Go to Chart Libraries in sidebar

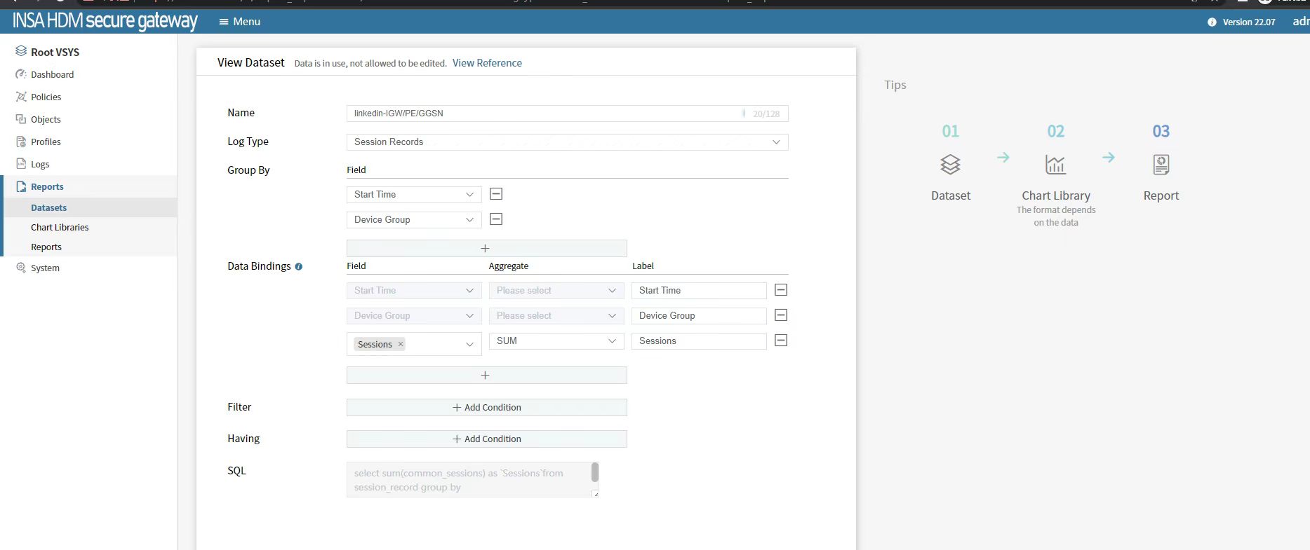pos(60,228)
